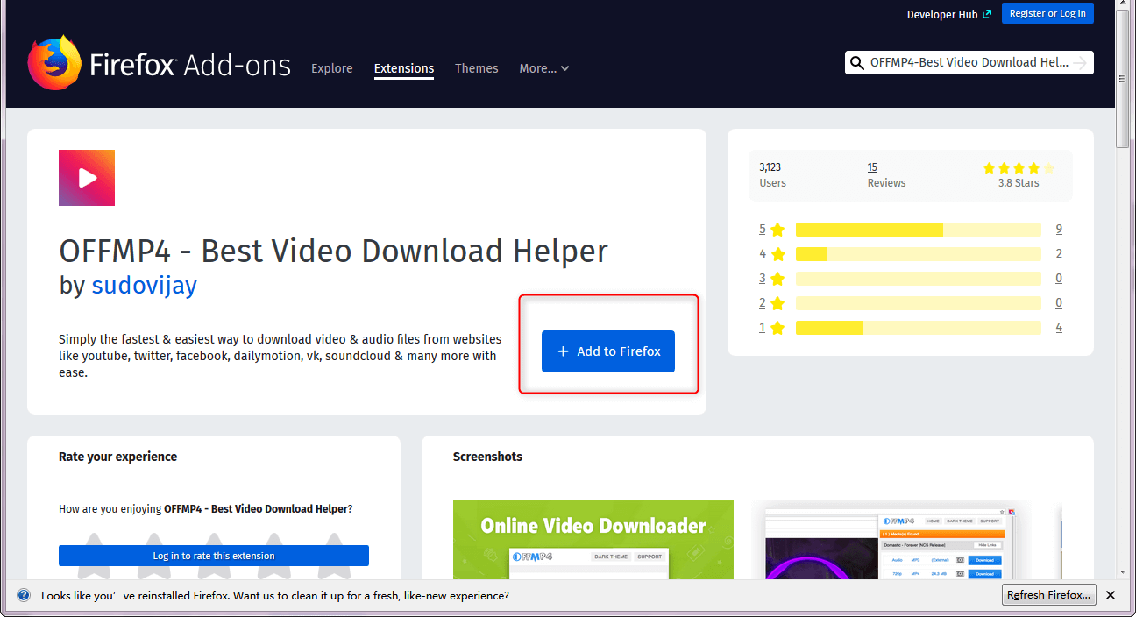Expand the More... dropdown menu
This screenshot has height=617, width=1136.
[543, 68]
